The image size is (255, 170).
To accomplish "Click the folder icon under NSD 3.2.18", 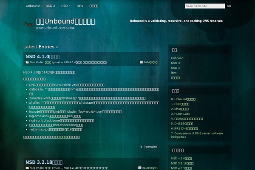I will click(x=27, y=168).
